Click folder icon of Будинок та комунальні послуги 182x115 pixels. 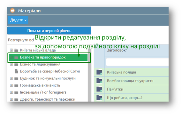point(16,78)
